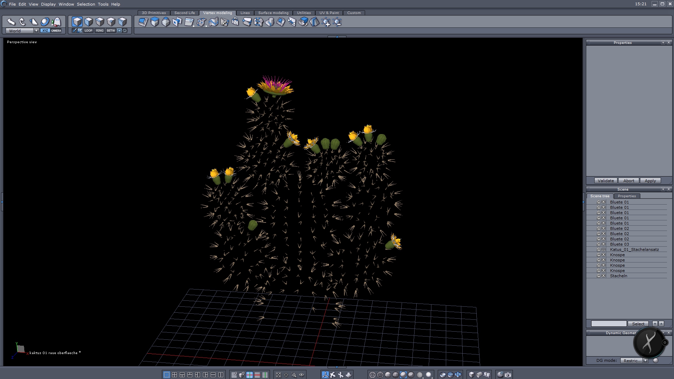674x379 pixels.
Task: Lock the Bluete 03 object
Action: 599,244
